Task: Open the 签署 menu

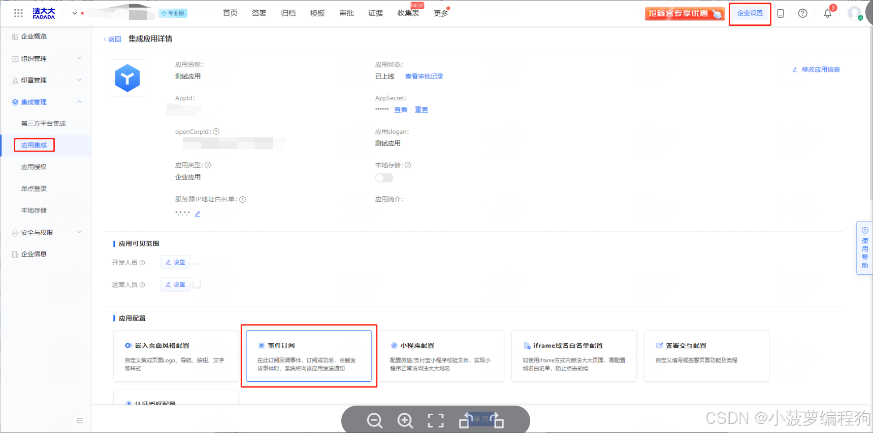Action: tap(259, 13)
